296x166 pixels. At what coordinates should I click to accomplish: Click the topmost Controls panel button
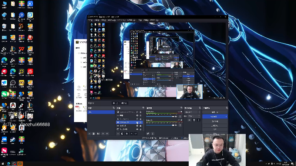[x=215, y=112]
